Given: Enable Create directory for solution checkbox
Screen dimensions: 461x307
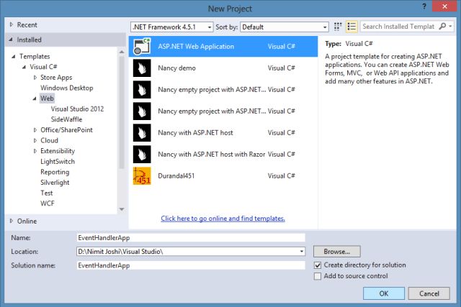Looking at the screenshot, I should click(x=318, y=265).
